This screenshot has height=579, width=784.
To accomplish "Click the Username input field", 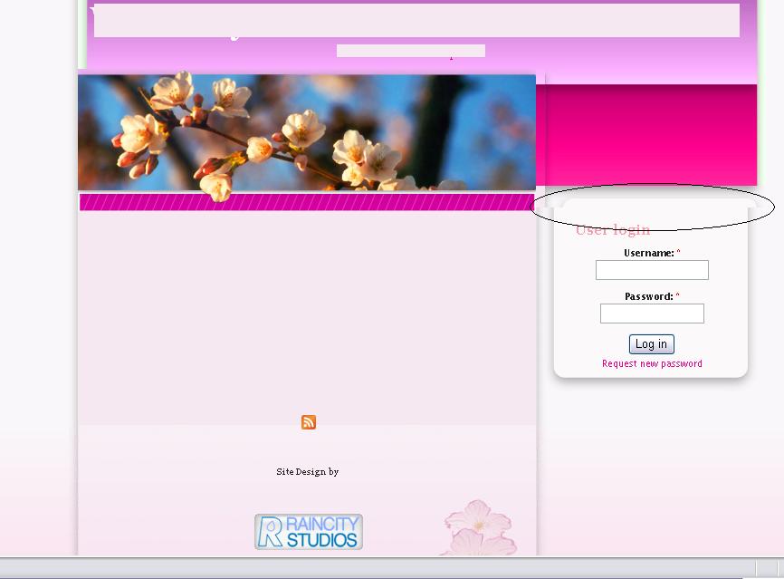I will point(652,270).
